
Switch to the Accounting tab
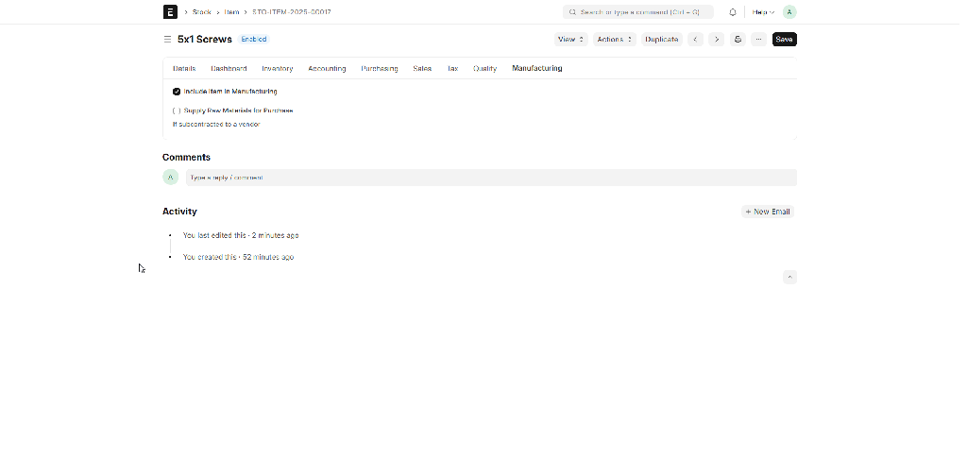click(x=327, y=69)
